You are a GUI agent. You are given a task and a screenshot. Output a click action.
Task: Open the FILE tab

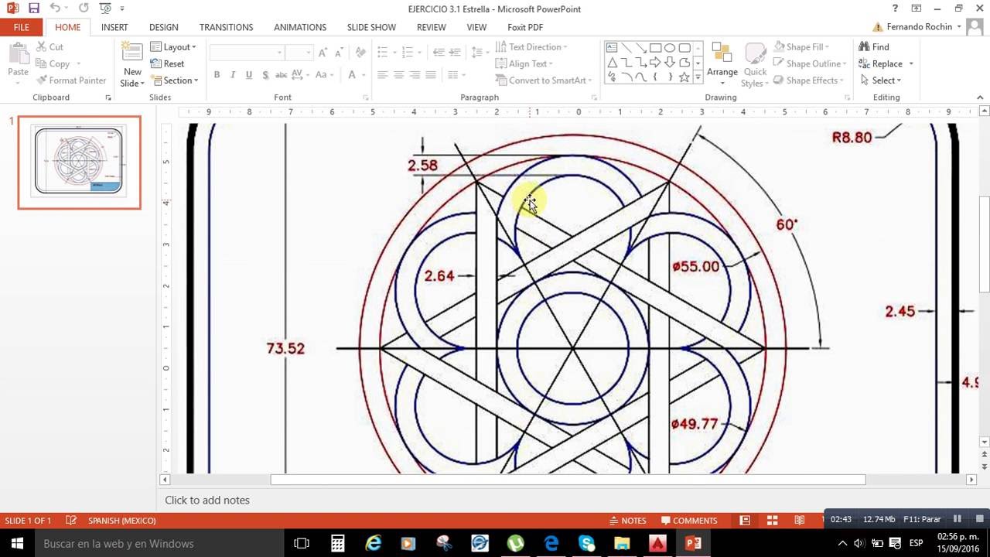pyautogui.click(x=22, y=27)
